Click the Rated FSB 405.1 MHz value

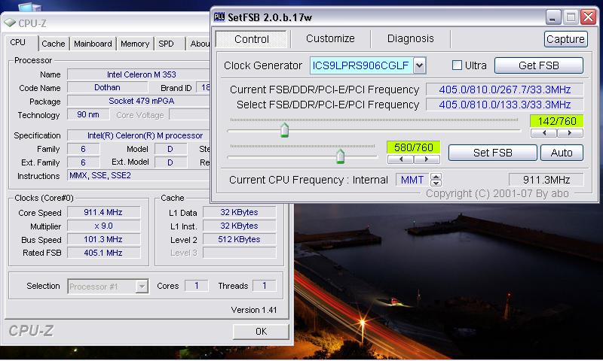point(103,253)
